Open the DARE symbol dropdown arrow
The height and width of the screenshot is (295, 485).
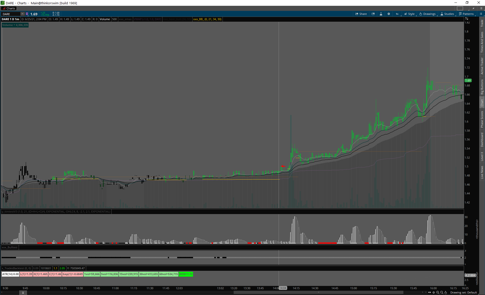[22, 14]
